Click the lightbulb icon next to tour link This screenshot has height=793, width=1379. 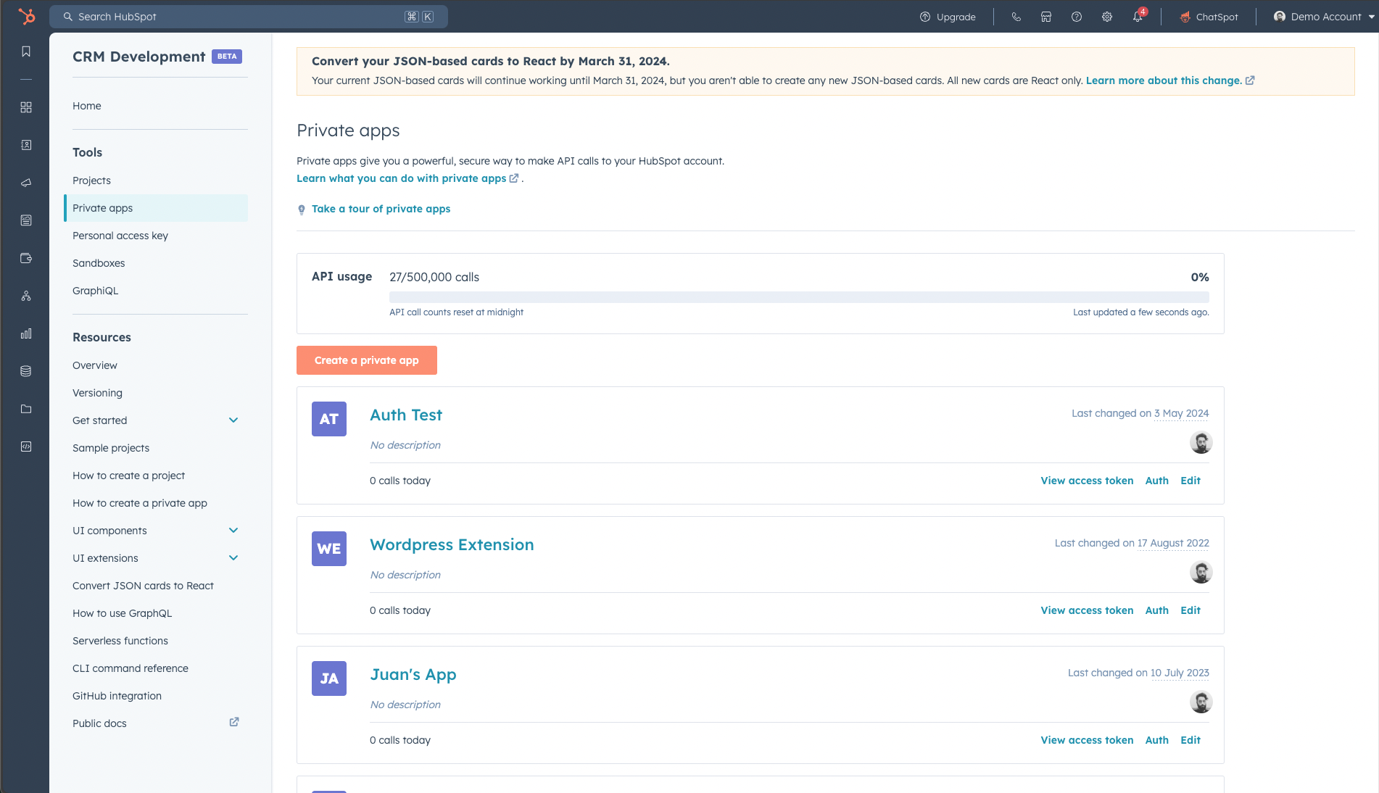(x=302, y=209)
